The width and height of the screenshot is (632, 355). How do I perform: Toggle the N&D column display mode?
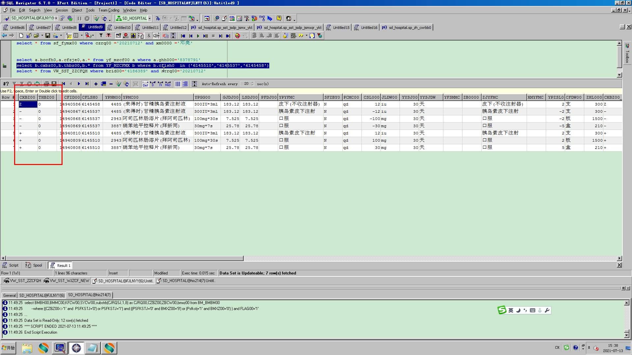pyautogui.click(x=168, y=84)
